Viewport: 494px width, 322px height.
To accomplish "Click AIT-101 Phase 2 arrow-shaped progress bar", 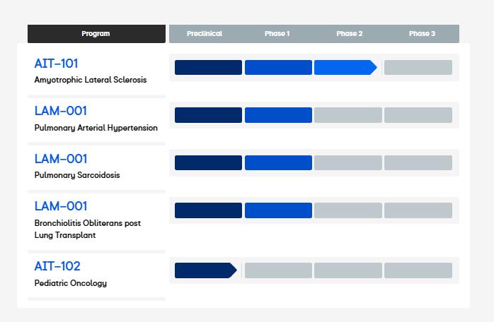I will [x=345, y=68].
